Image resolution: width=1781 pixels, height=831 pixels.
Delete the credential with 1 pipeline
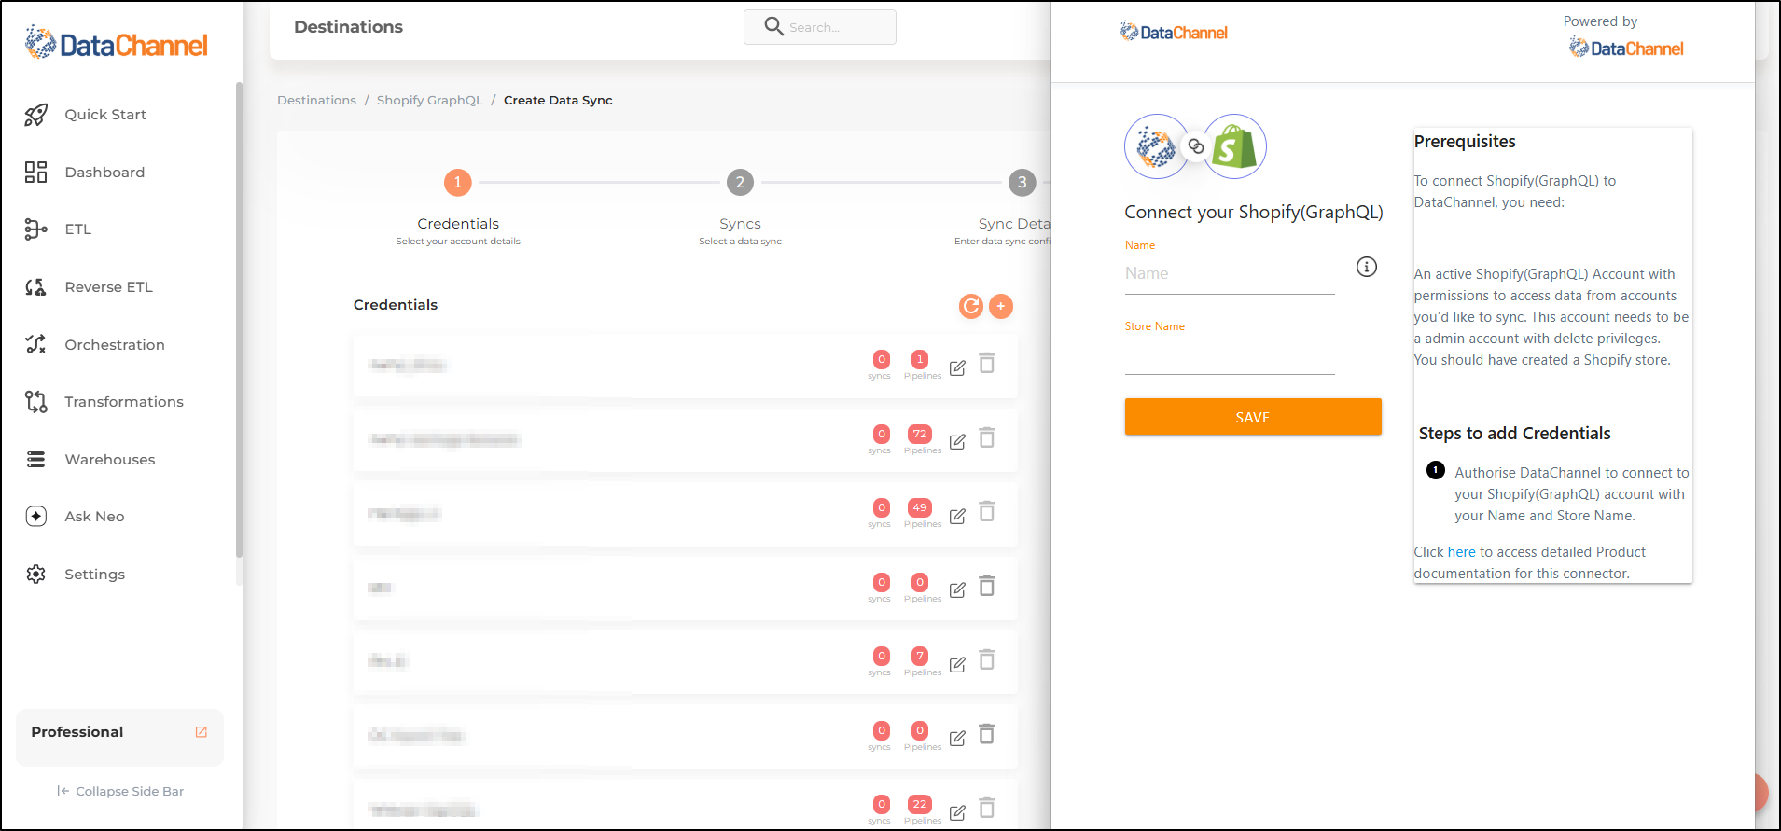987,363
